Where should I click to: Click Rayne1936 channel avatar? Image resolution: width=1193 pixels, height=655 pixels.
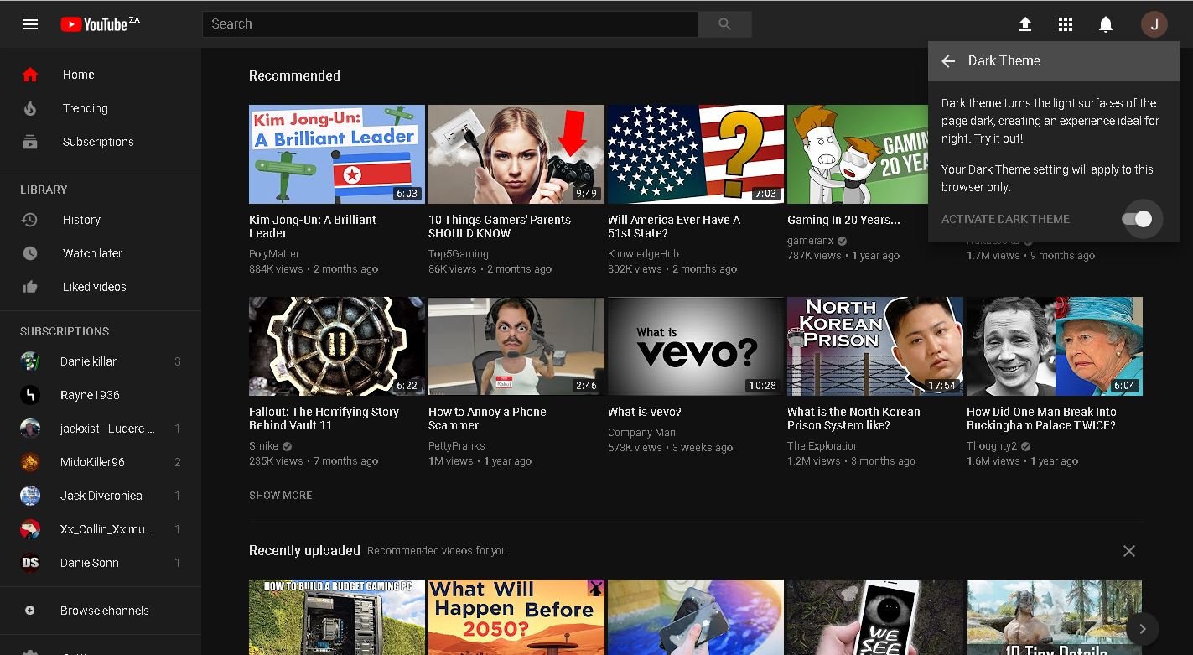click(x=30, y=395)
